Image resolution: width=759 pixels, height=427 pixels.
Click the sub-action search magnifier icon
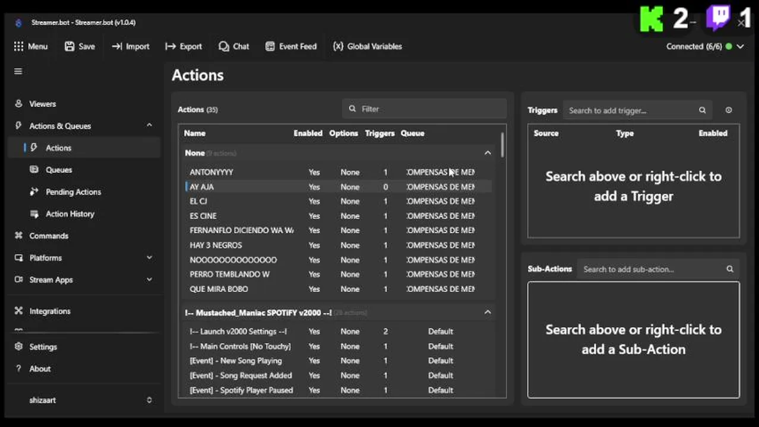click(730, 269)
